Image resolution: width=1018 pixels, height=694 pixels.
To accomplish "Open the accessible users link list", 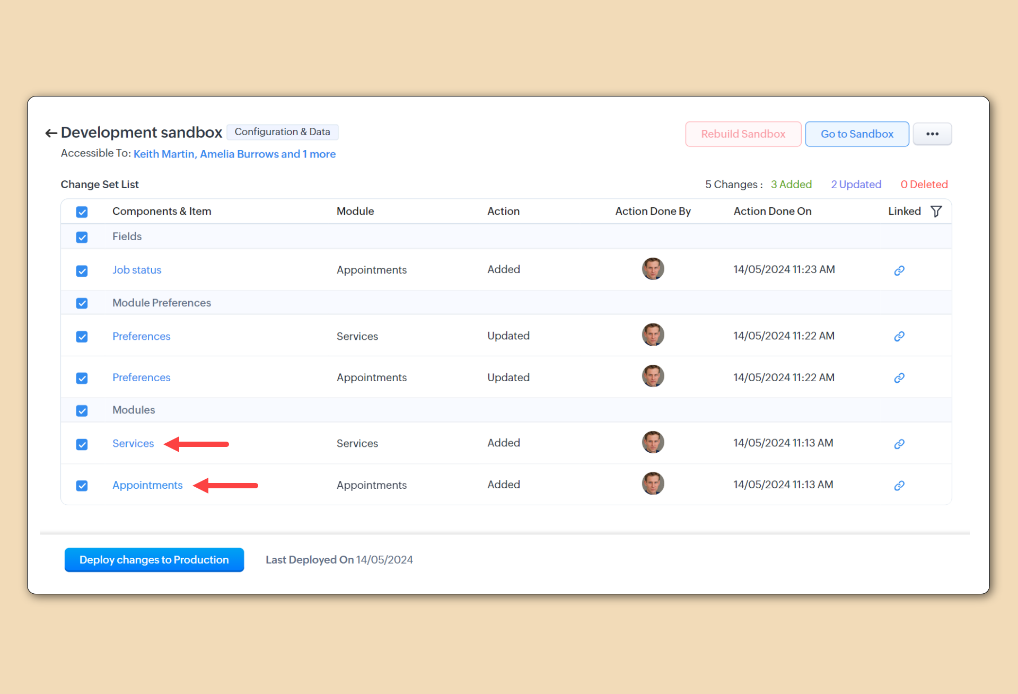I will 234,154.
